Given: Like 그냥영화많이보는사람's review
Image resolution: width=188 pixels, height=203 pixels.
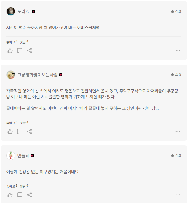Looking at the screenshot, I should pyautogui.click(x=10, y=131).
